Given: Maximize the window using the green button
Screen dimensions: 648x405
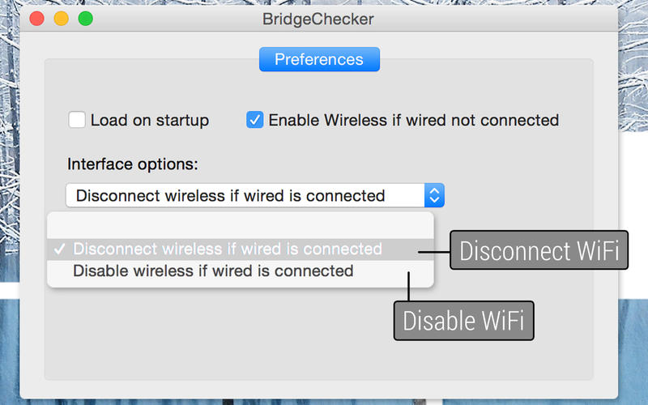Looking at the screenshot, I should [85, 19].
